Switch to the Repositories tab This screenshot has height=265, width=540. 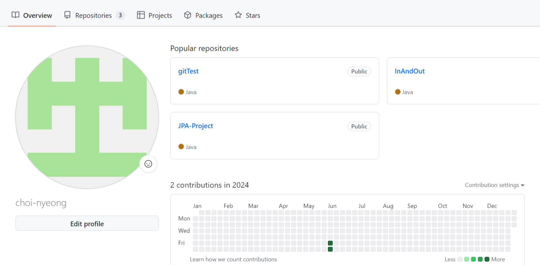click(94, 15)
